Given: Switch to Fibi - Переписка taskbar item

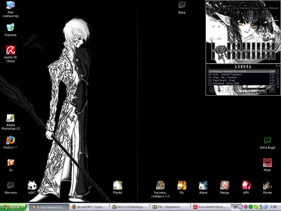Looking at the screenshot, I should [x=170, y=207].
